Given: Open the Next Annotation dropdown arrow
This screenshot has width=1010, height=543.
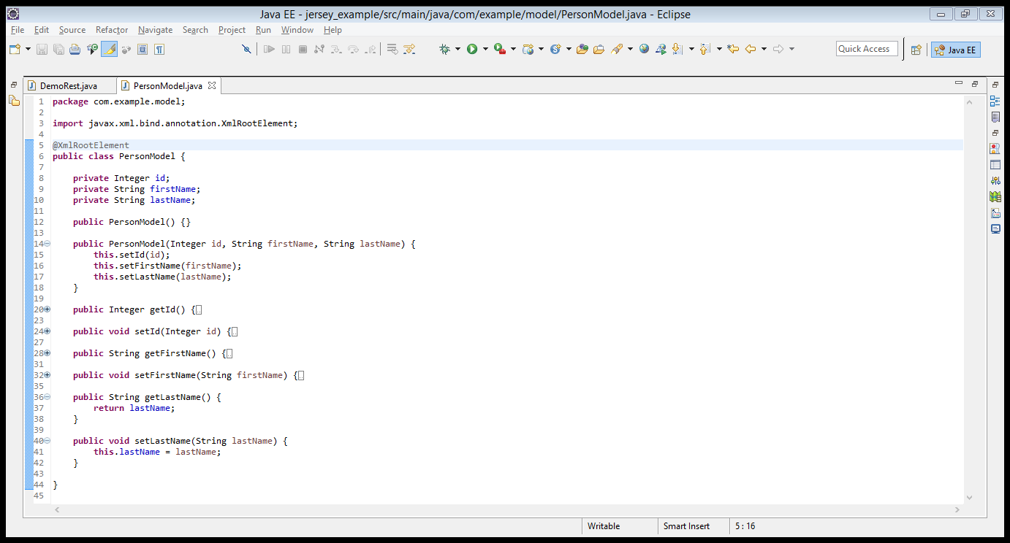Looking at the screenshot, I should (x=691, y=49).
